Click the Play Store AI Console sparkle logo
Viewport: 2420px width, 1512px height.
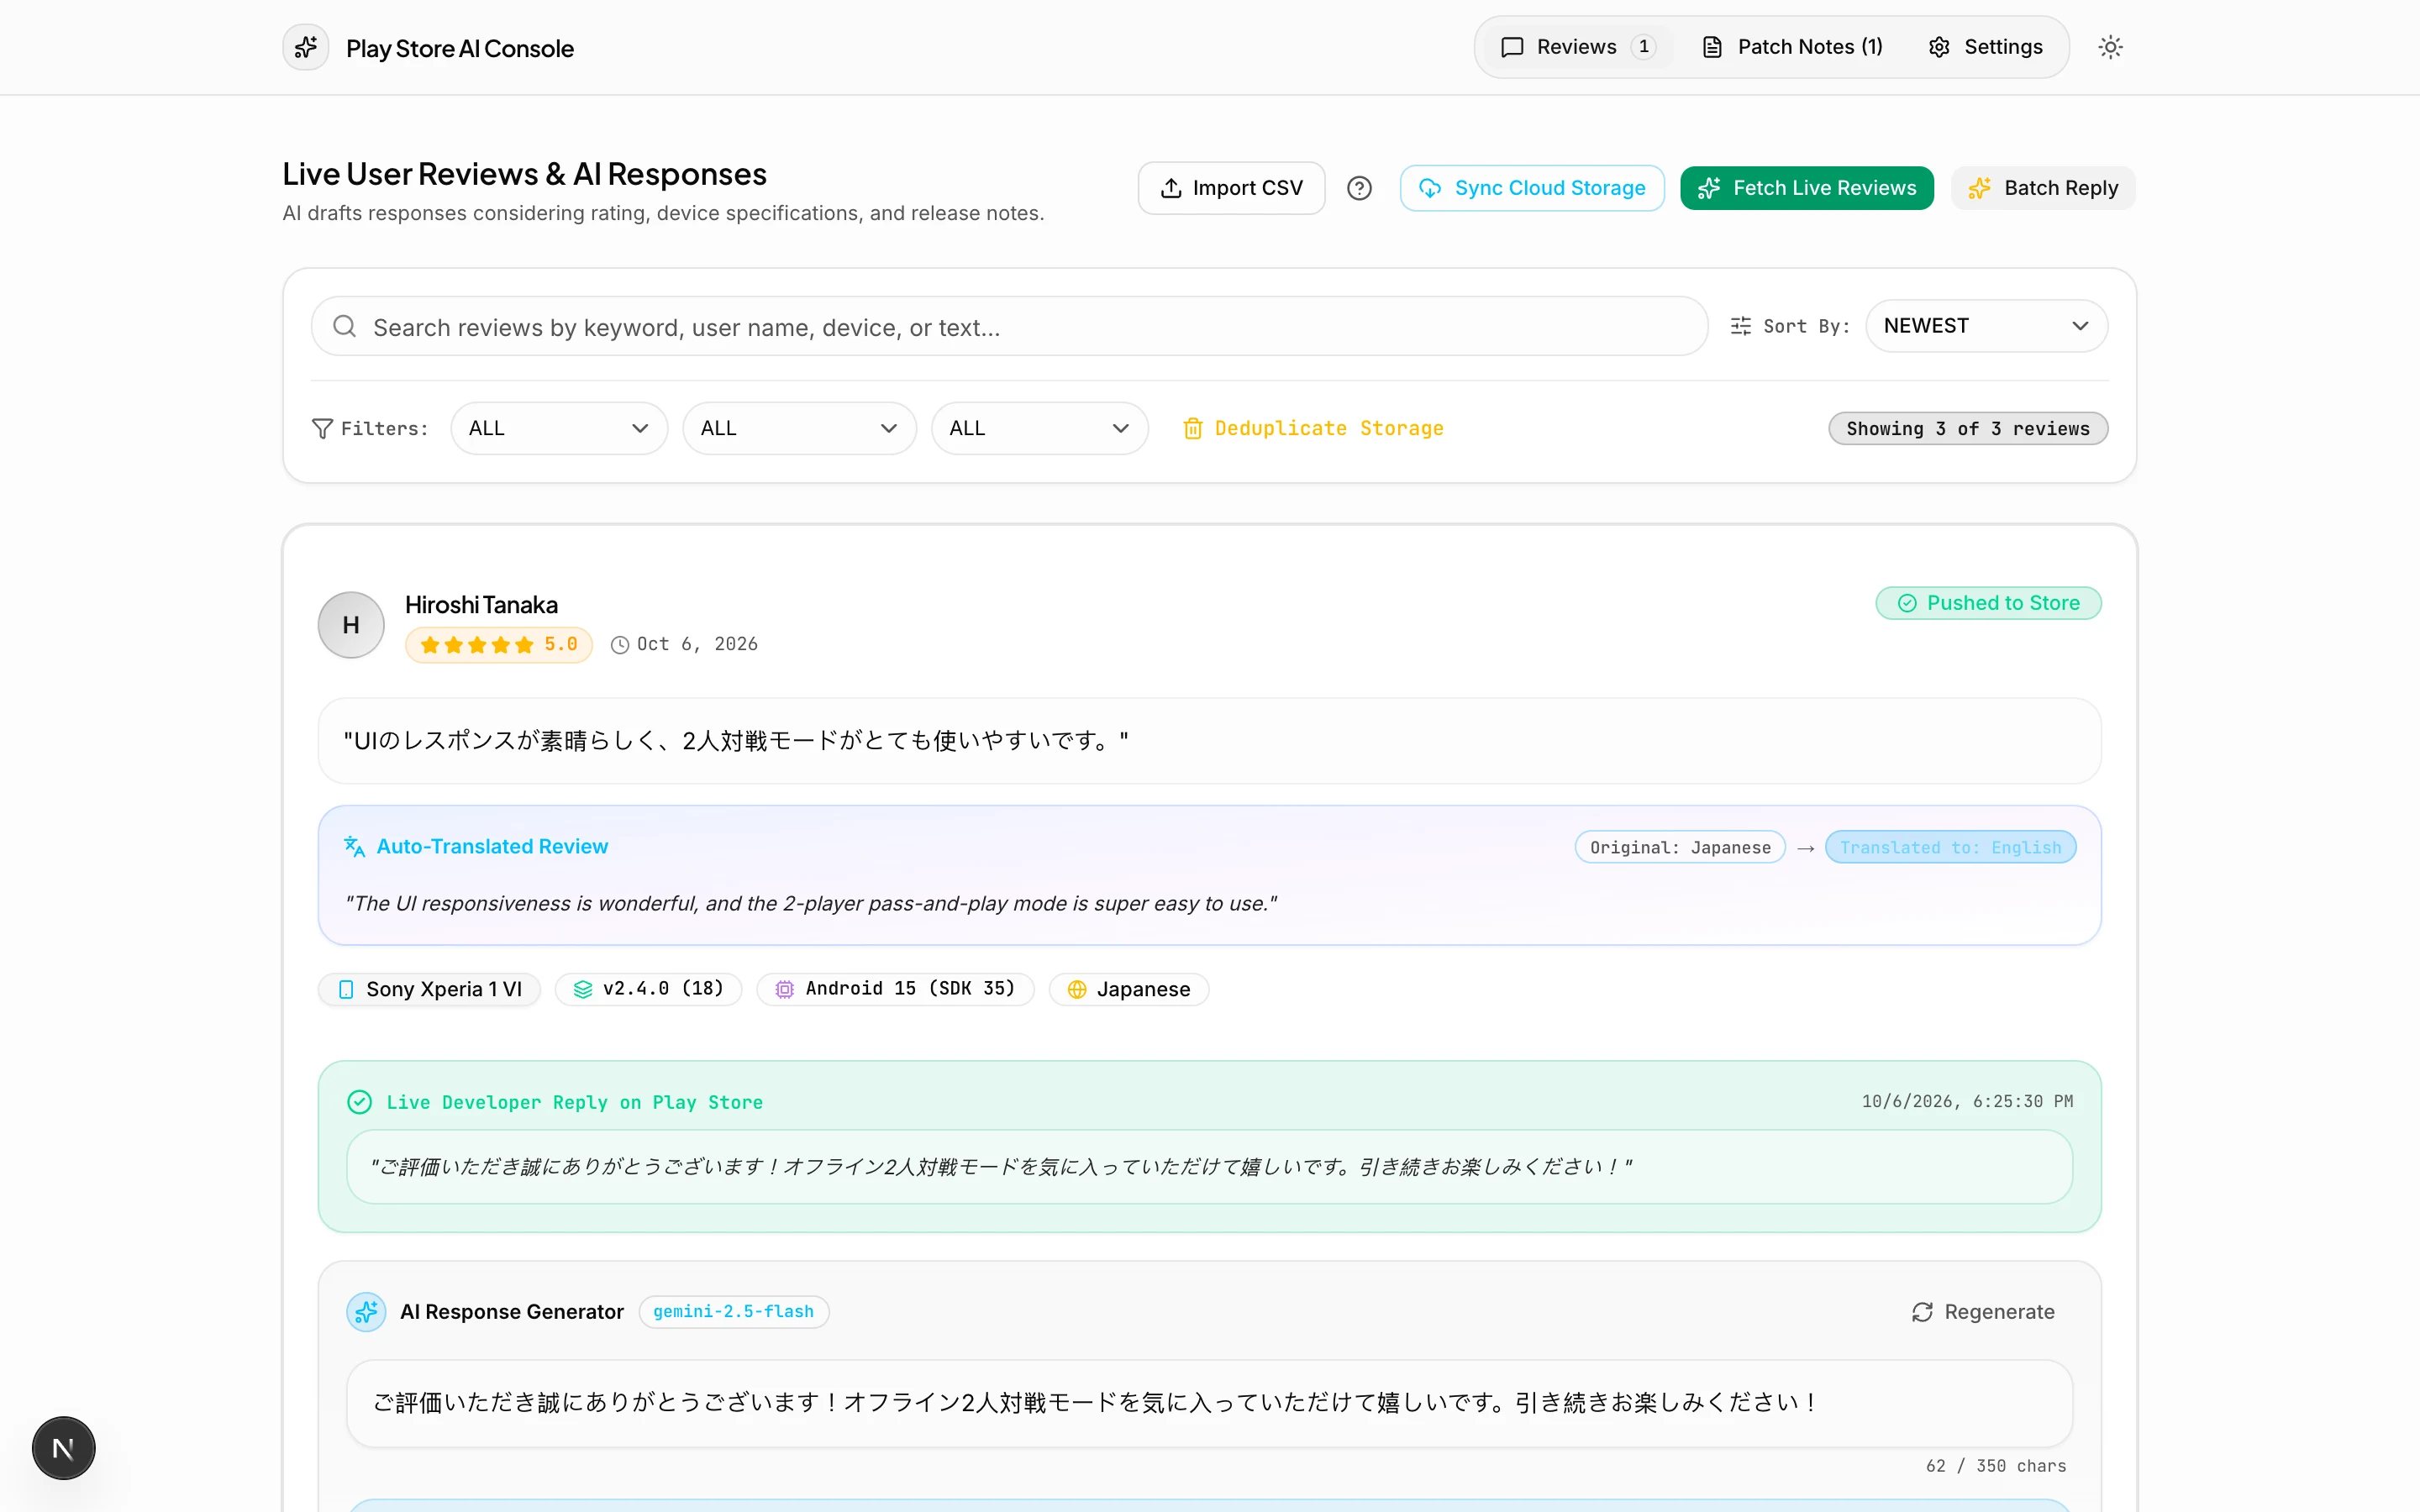(x=306, y=47)
